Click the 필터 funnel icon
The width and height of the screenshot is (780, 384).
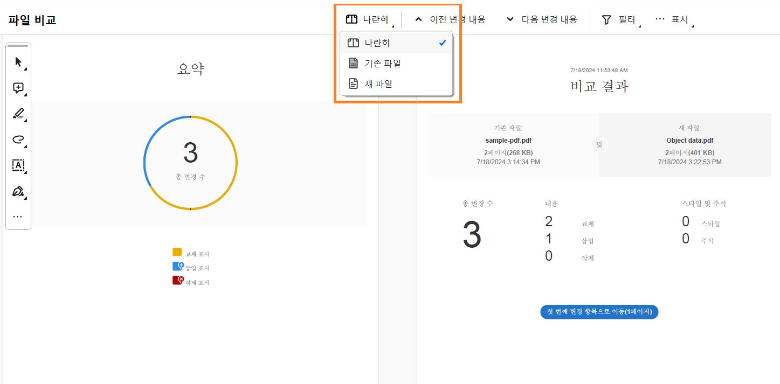pos(606,19)
